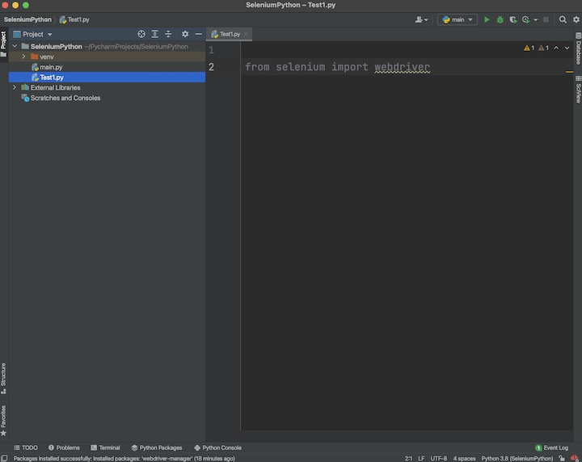Collapse all in Project panel
The height and width of the screenshot is (462, 582).
click(168, 35)
